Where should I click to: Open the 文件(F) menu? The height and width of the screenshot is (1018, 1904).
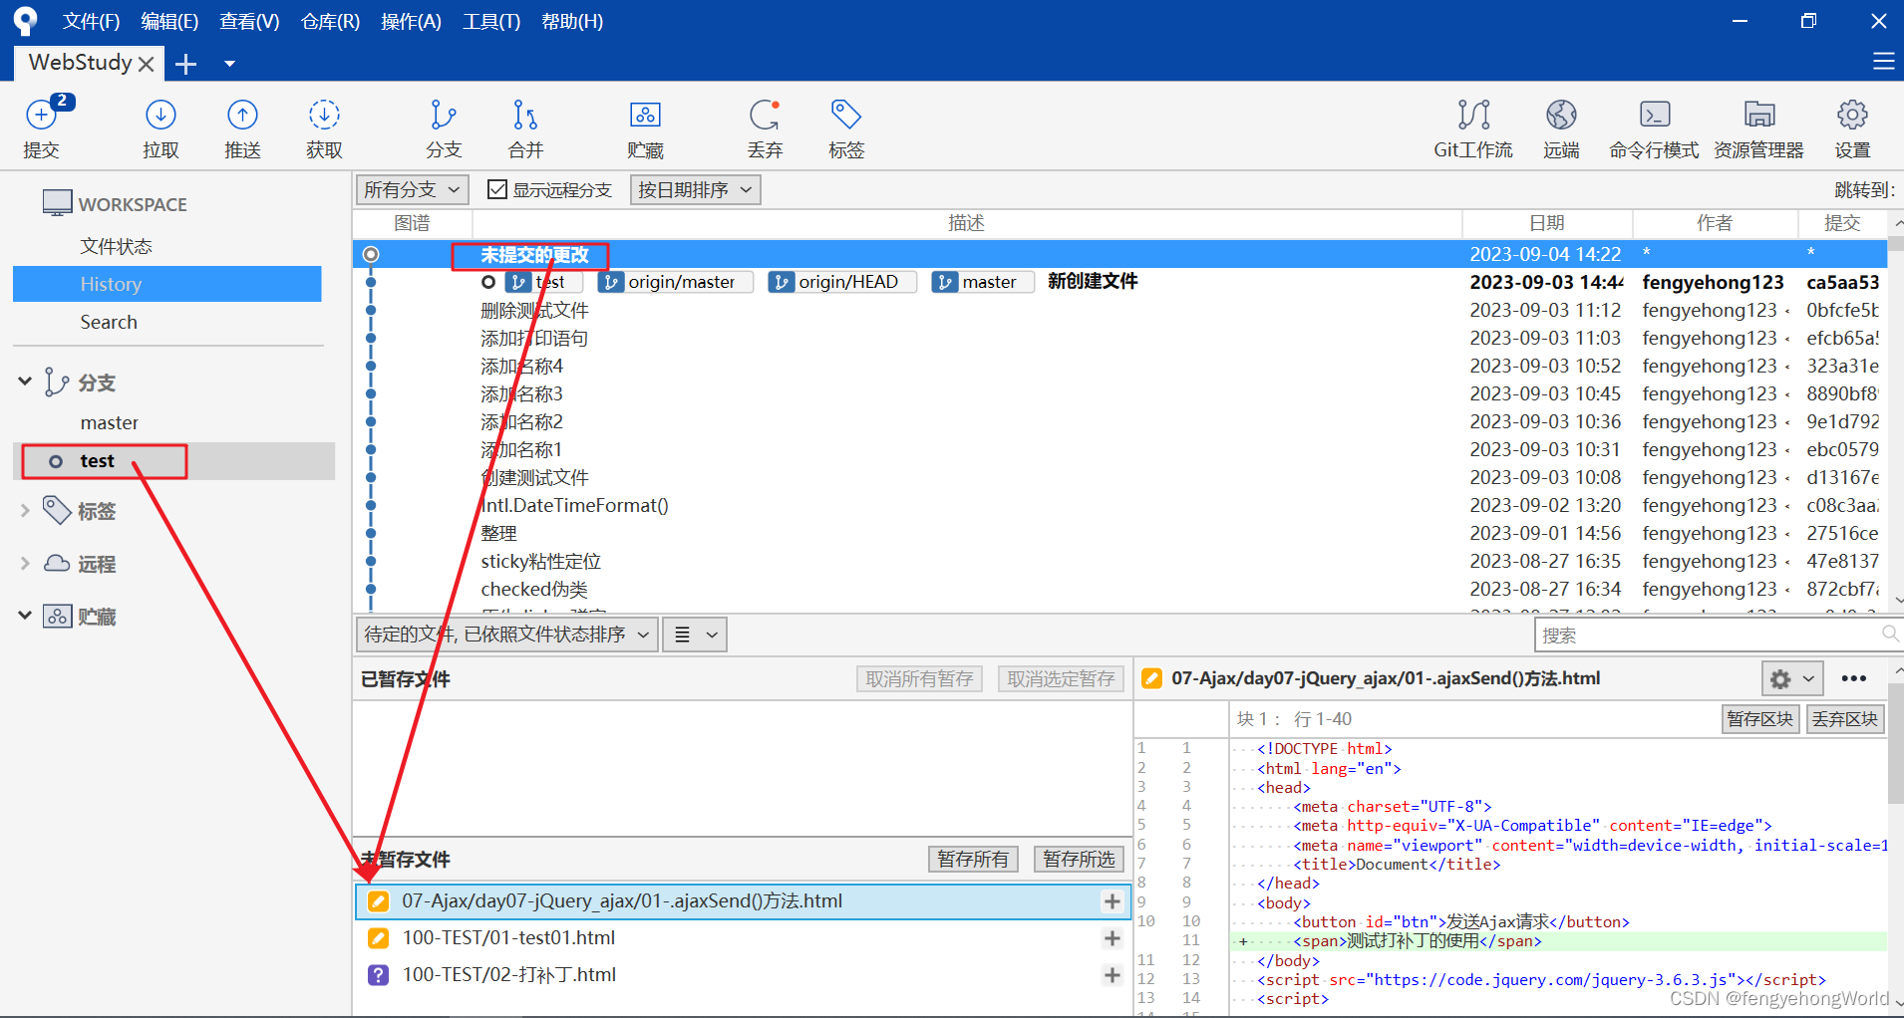(91, 21)
